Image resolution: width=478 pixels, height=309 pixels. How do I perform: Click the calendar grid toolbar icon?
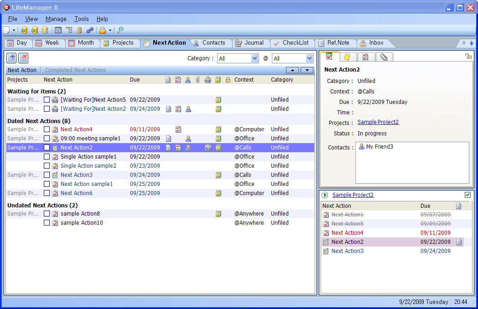point(58,30)
